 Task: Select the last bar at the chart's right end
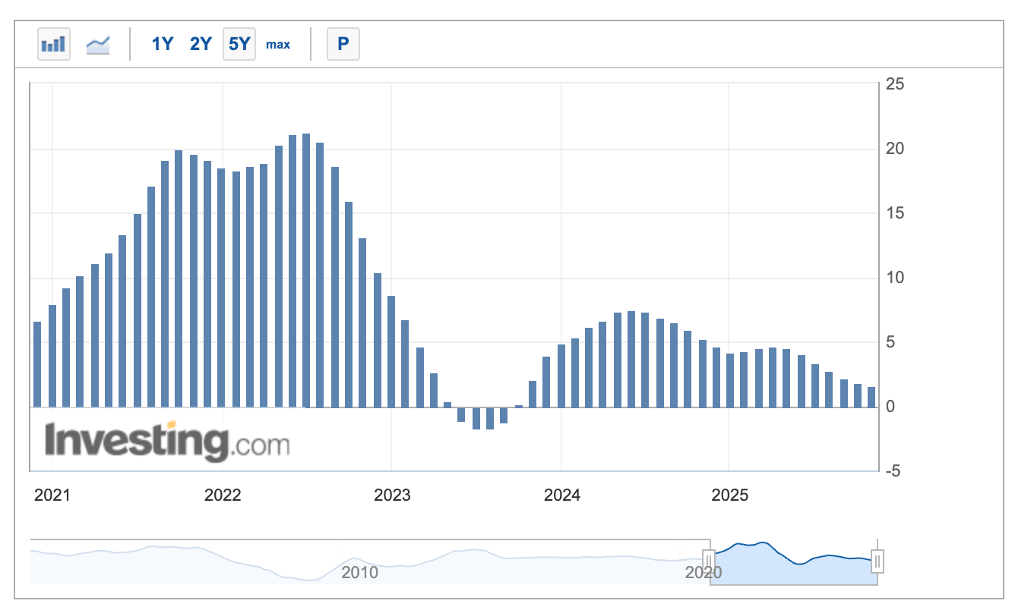pyautogui.click(x=871, y=397)
